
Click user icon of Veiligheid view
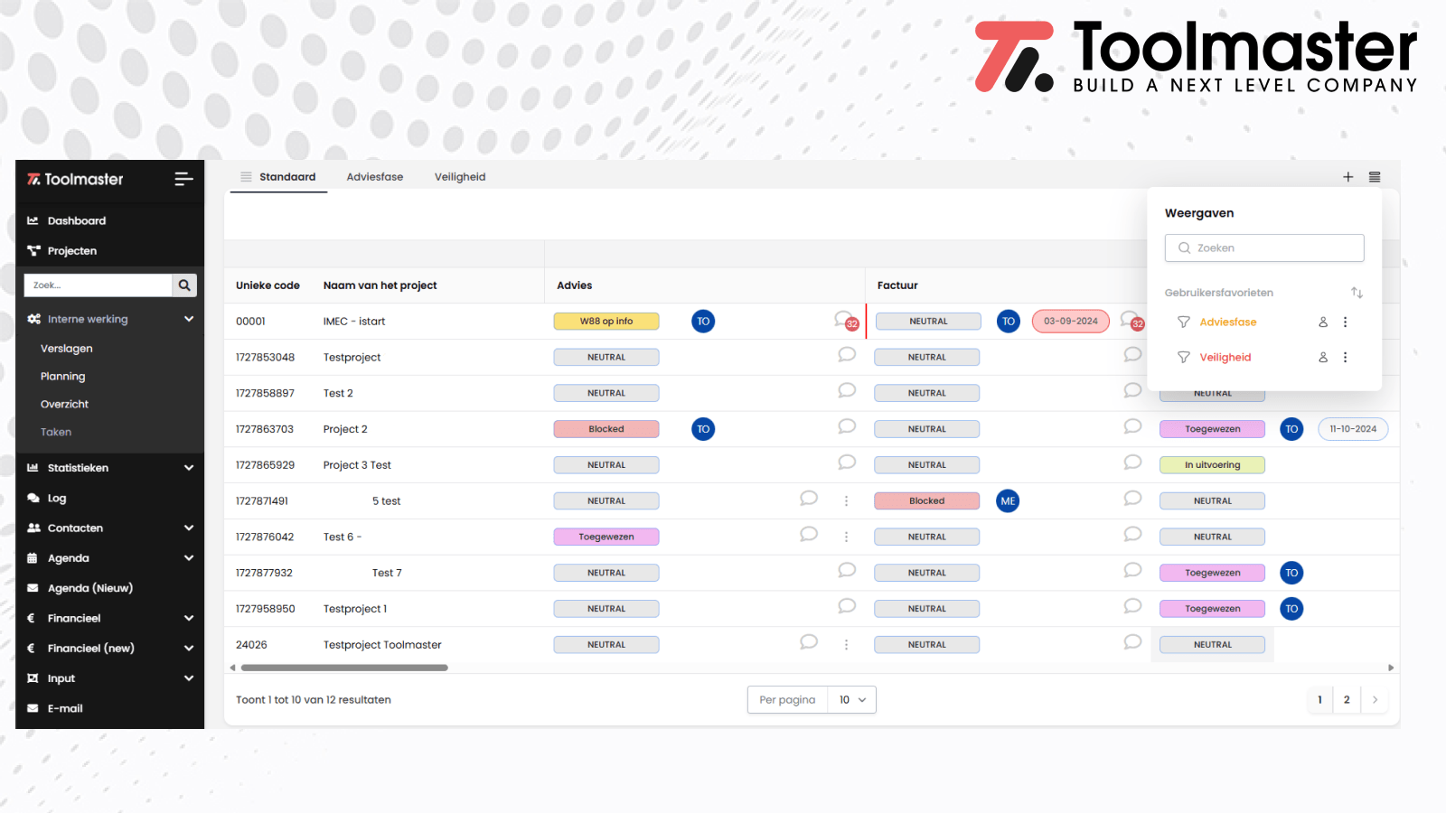[x=1323, y=358]
